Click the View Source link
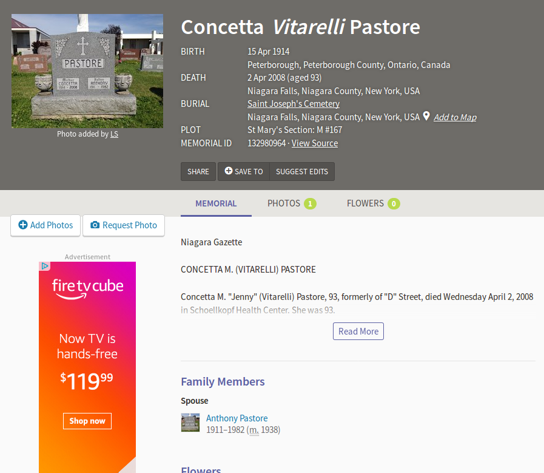The image size is (544, 473). 315,143
